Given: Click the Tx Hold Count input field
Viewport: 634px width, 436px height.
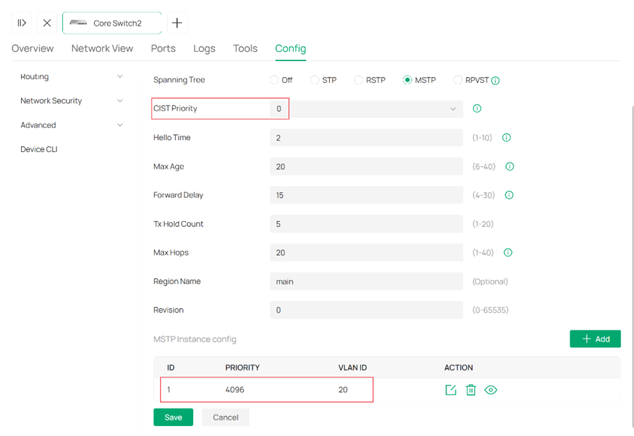Looking at the screenshot, I should coord(366,224).
